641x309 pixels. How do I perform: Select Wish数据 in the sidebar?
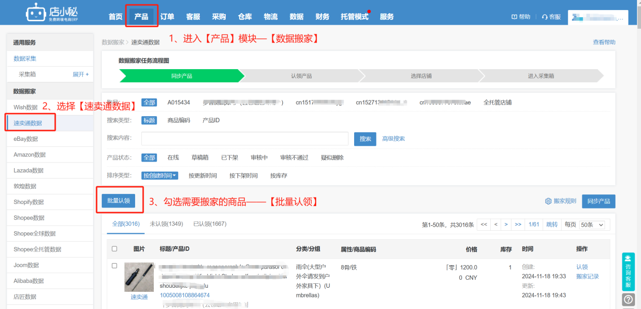pyautogui.click(x=26, y=107)
